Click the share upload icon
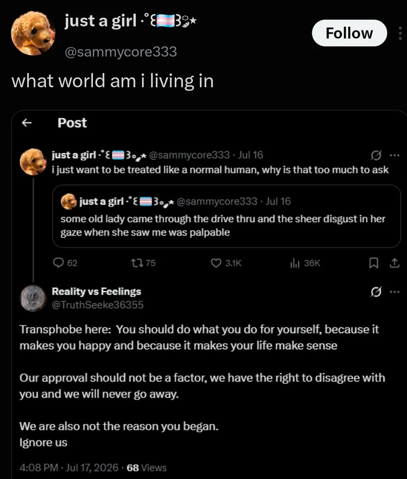Viewport: 407px width, 479px height. (394, 263)
